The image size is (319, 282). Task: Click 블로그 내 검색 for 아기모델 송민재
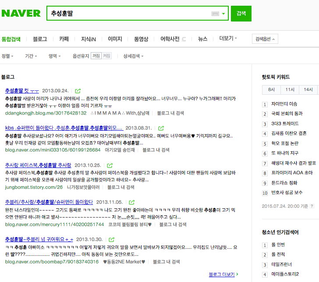click(156, 150)
